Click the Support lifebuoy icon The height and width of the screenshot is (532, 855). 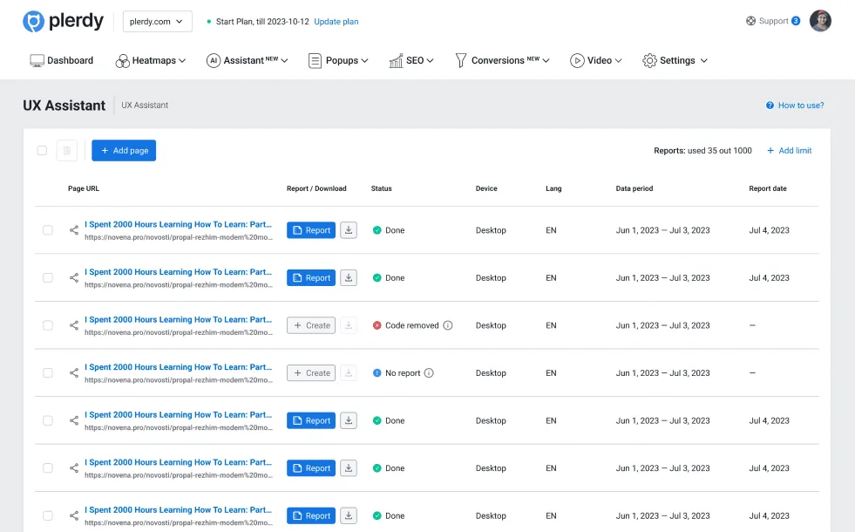[x=751, y=21]
